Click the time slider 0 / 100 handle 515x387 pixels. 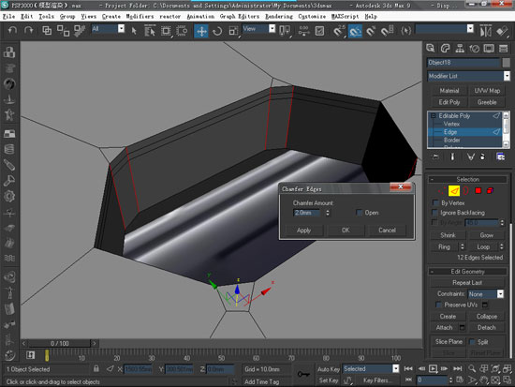59,343
